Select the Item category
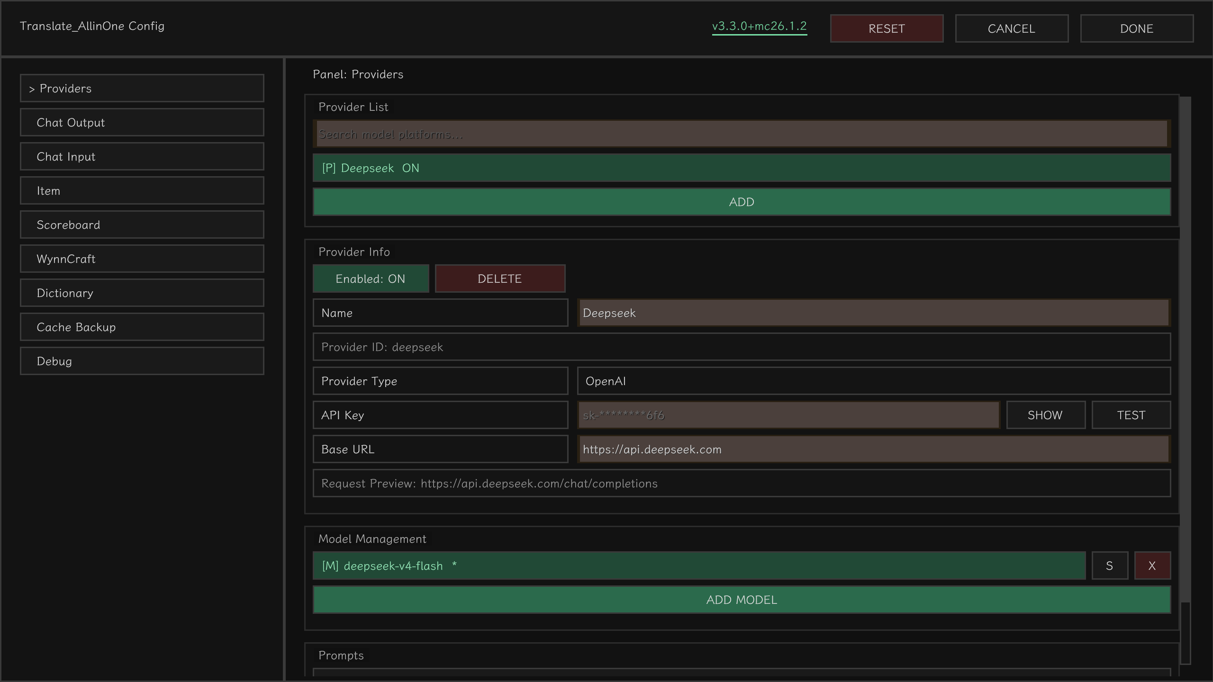Screen dimensions: 1213x682 click(x=142, y=190)
